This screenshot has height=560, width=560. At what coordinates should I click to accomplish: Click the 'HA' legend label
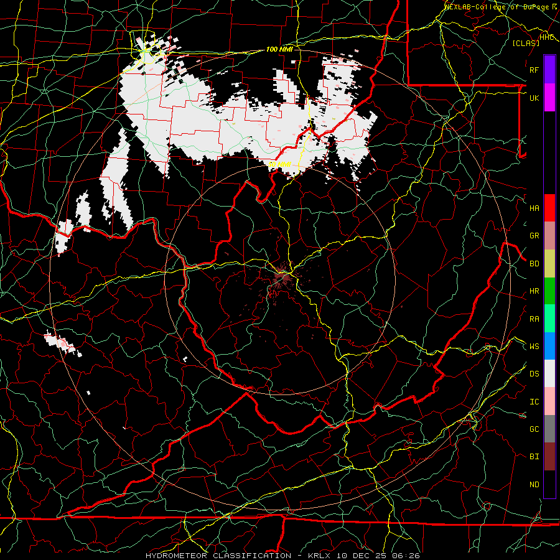pos(534,208)
